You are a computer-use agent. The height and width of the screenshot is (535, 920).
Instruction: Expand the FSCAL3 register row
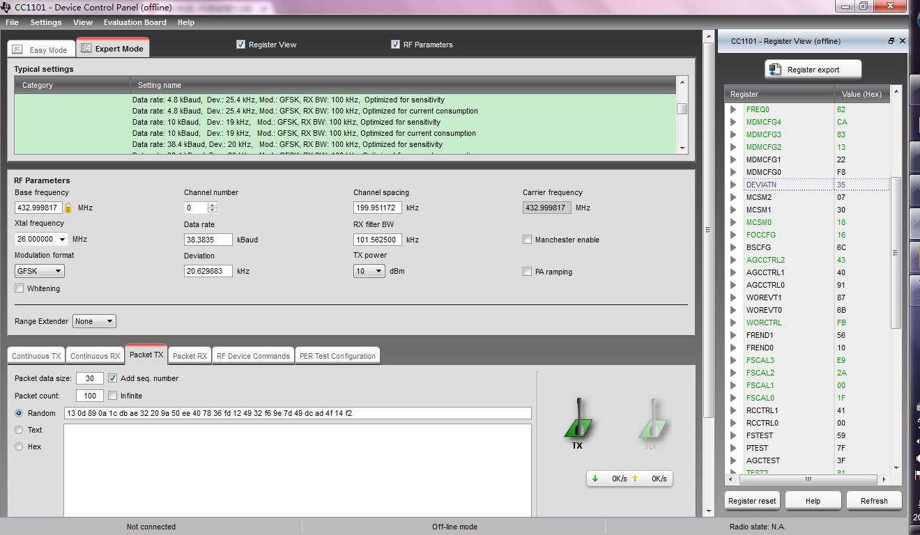(x=733, y=360)
